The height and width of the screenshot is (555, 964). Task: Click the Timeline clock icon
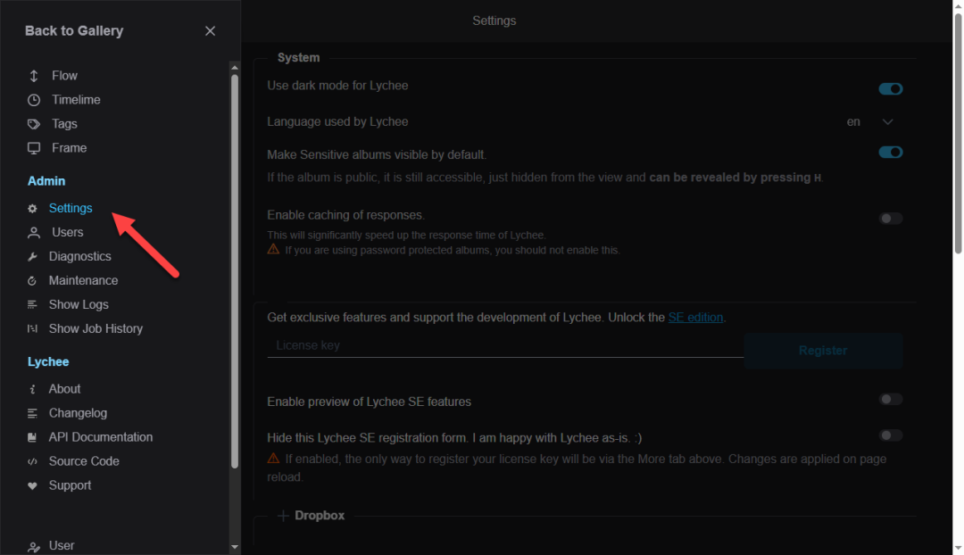(x=34, y=100)
